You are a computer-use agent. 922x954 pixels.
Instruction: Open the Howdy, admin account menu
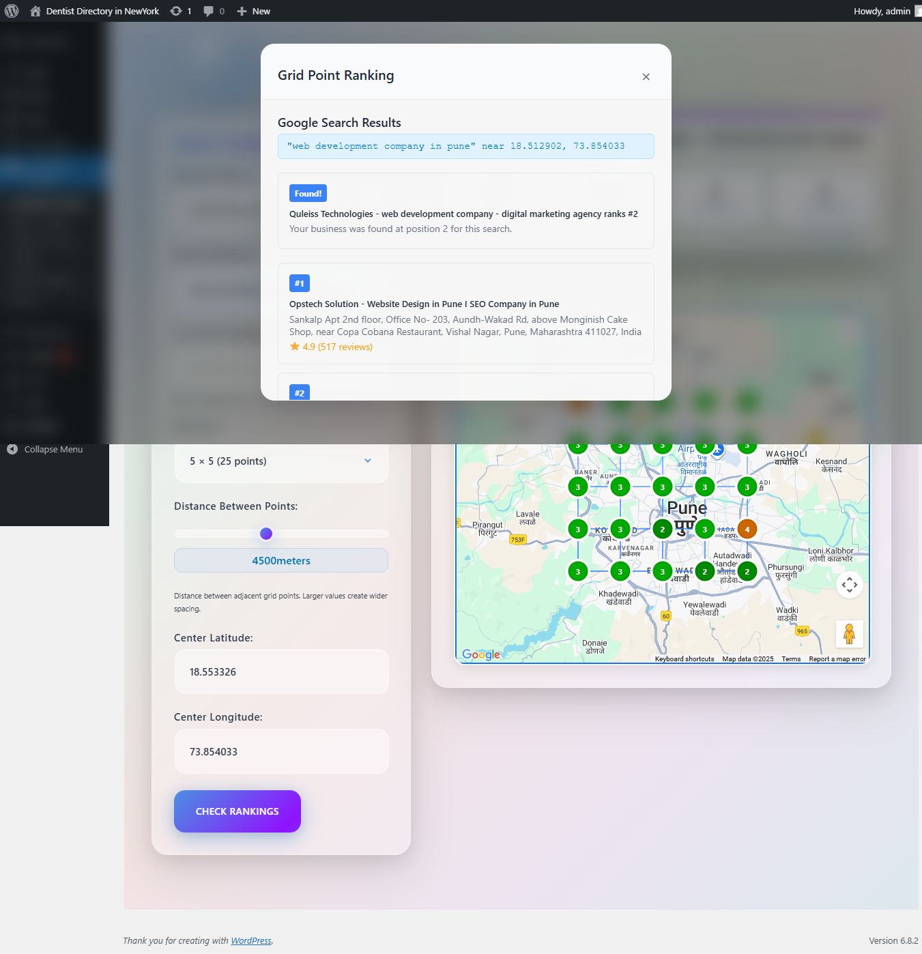[x=887, y=11]
